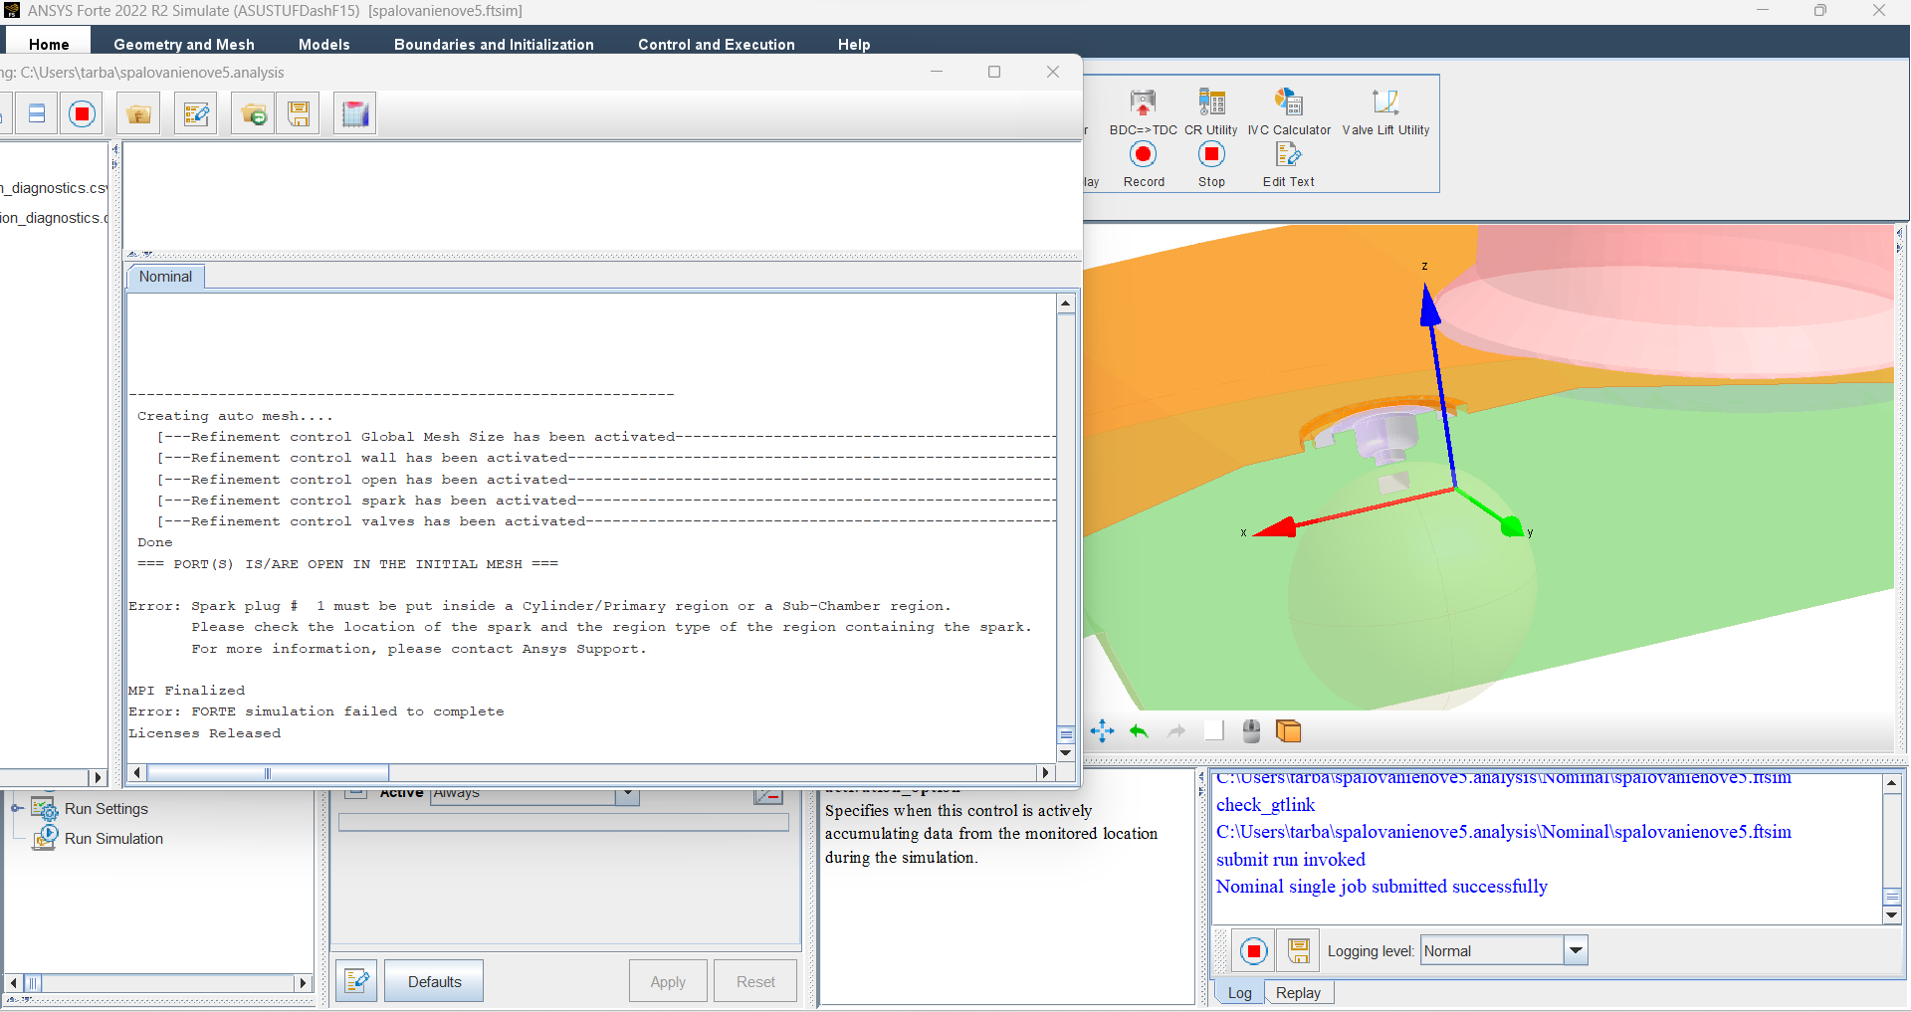
Task: Click the 'Nominal single job submitted successfully' log line
Action: tap(1381, 887)
